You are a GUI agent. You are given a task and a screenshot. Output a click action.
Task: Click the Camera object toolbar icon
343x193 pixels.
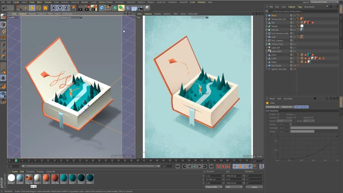140,8
